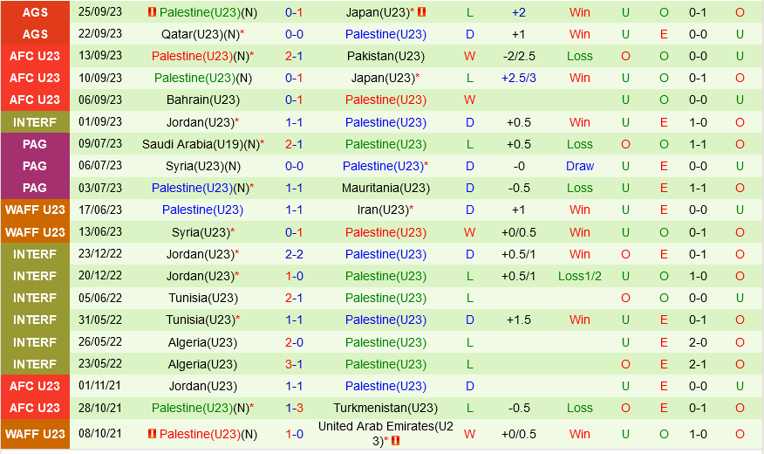Open the 1-3 score for Palestine vs Turkmenistan

click(294, 408)
